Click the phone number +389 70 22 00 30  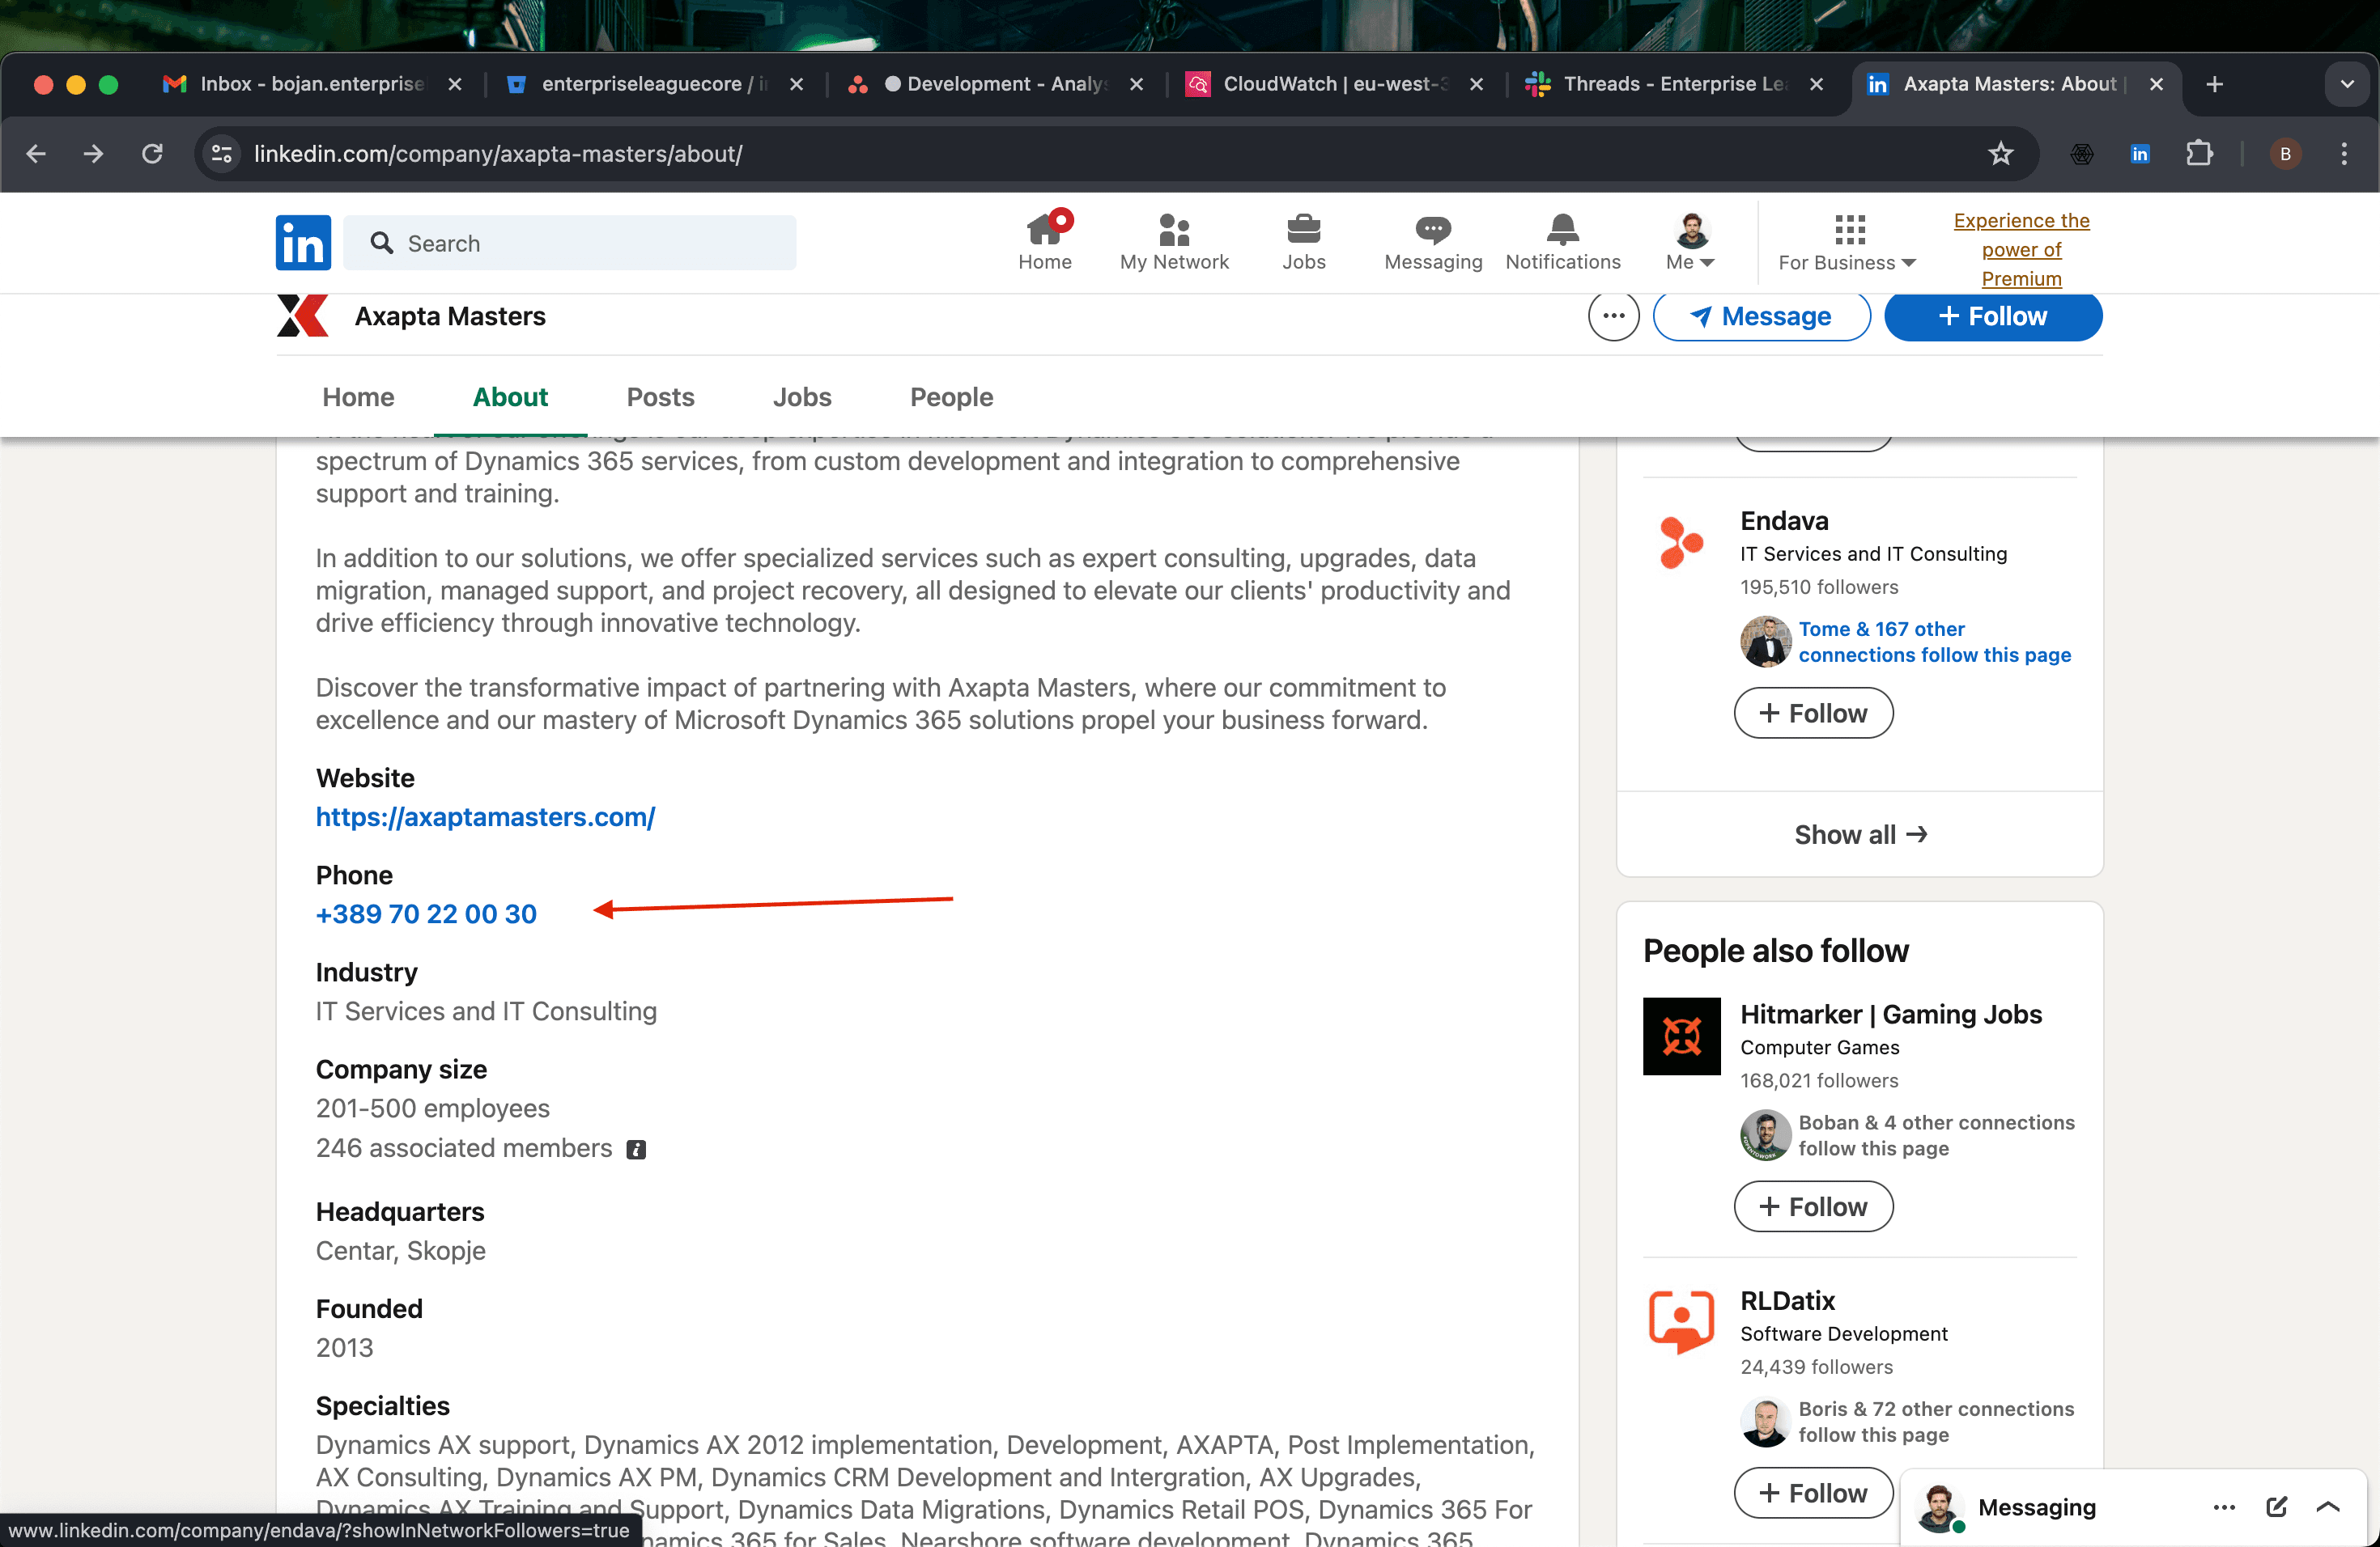(x=426, y=913)
